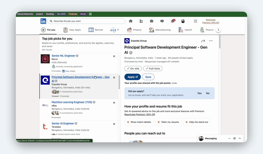Open the My Network people icon
This screenshot has width=263, height=154.
pos(141,21)
